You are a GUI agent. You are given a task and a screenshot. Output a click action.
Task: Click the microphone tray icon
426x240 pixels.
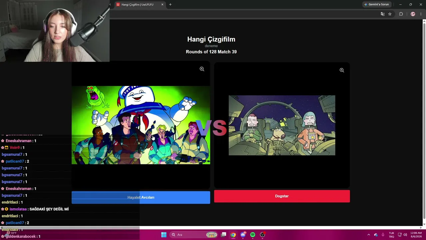(383, 235)
